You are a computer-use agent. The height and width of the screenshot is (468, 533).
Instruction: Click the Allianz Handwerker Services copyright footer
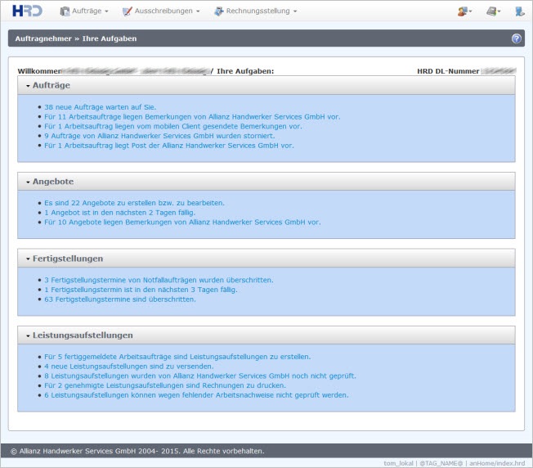point(137,451)
